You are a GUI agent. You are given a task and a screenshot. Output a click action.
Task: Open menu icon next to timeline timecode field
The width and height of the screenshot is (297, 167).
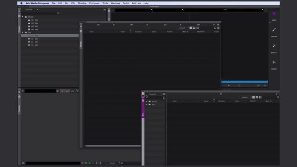click(x=58, y=91)
